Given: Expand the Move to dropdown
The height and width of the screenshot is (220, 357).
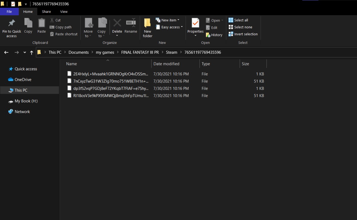Looking at the screenshot, I should click(x=88, y=33).
